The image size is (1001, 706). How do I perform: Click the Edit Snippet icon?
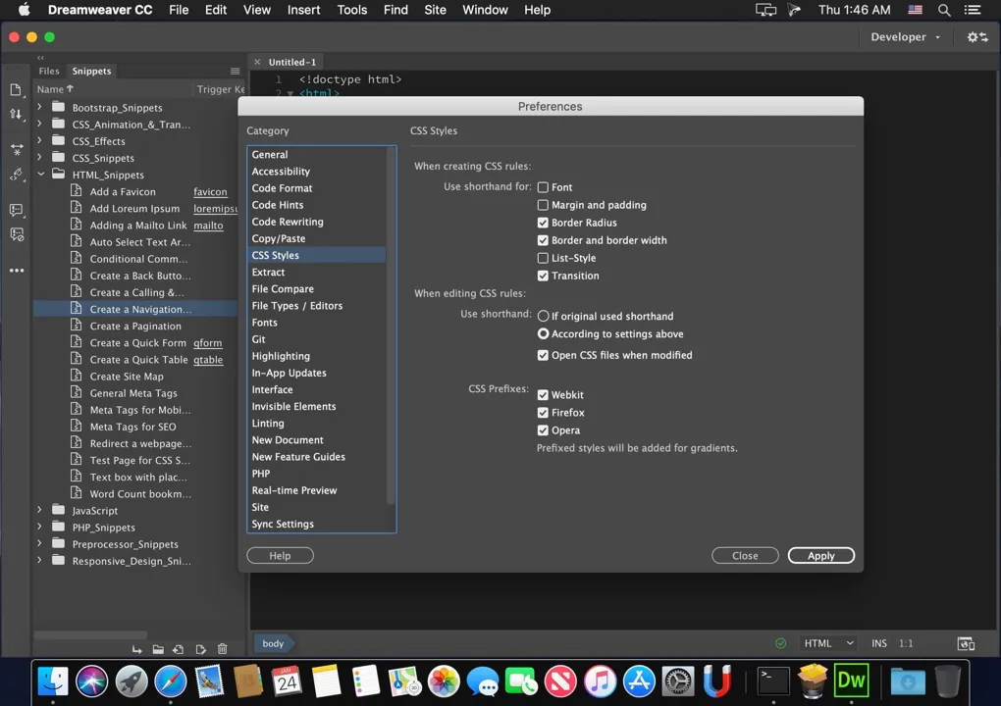(200, 649)
